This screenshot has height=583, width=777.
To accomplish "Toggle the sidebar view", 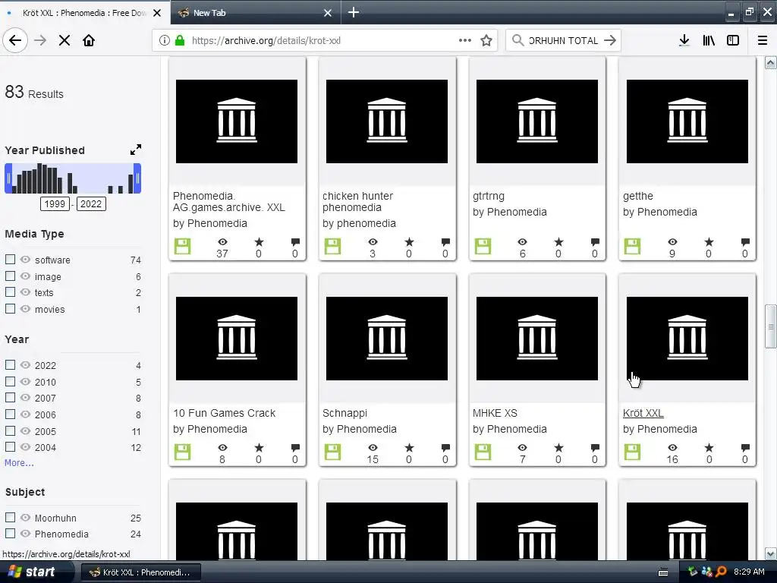I will [733, 41].
